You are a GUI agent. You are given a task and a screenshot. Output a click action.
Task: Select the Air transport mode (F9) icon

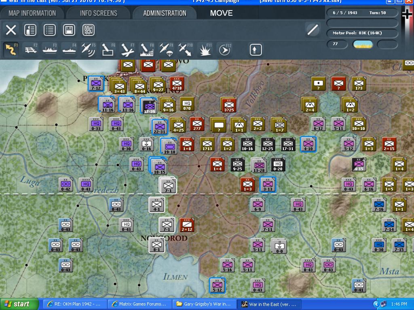pyautogui.click(x=166, y=49)
